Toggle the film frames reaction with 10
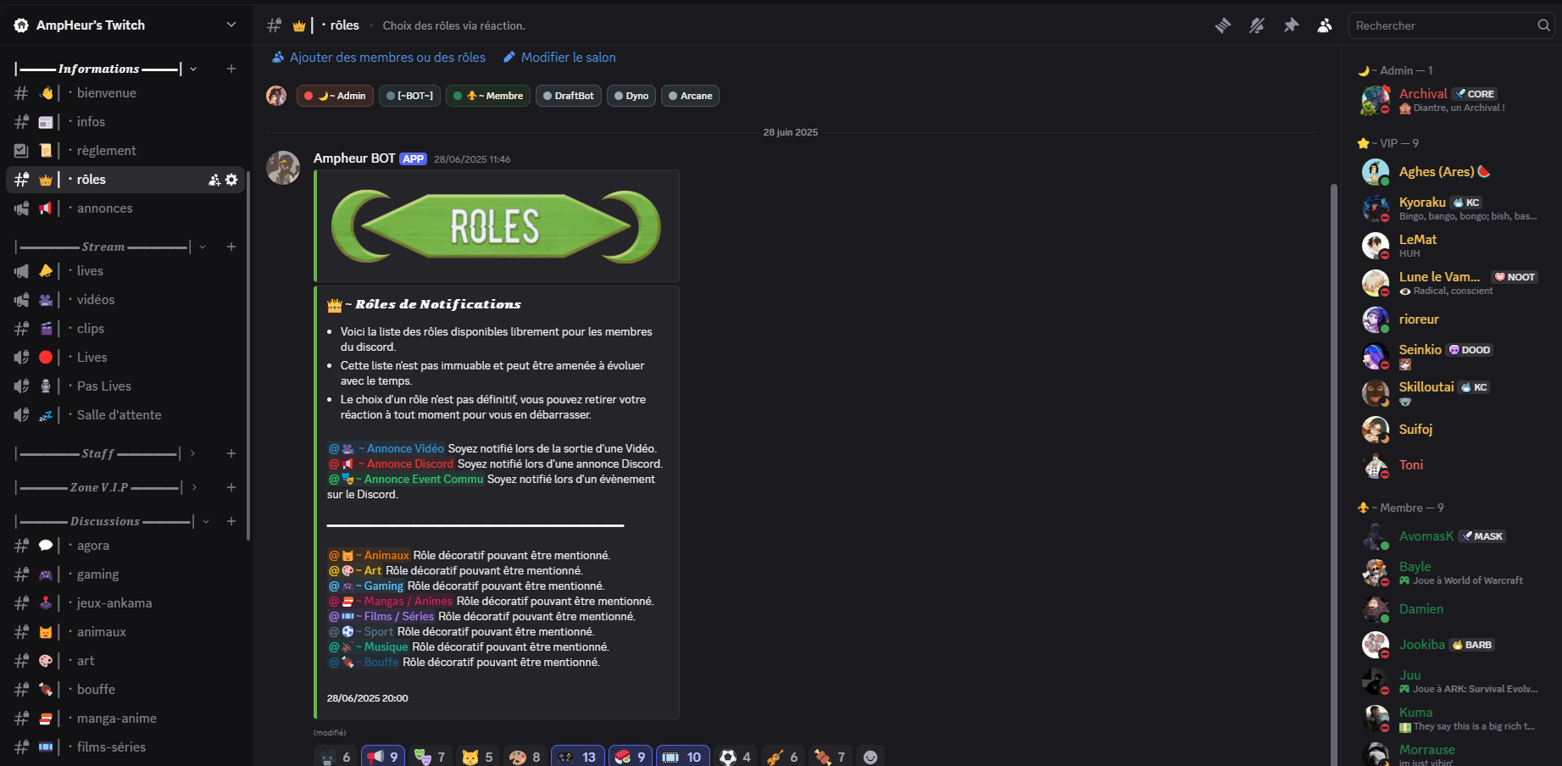This screenshot has height=766, width=1562. coord(683,757)
